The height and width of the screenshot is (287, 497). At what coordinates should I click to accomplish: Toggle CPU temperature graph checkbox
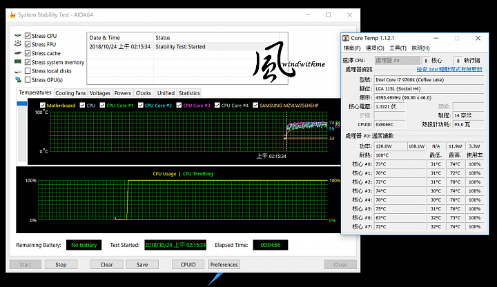pos(82,105)
